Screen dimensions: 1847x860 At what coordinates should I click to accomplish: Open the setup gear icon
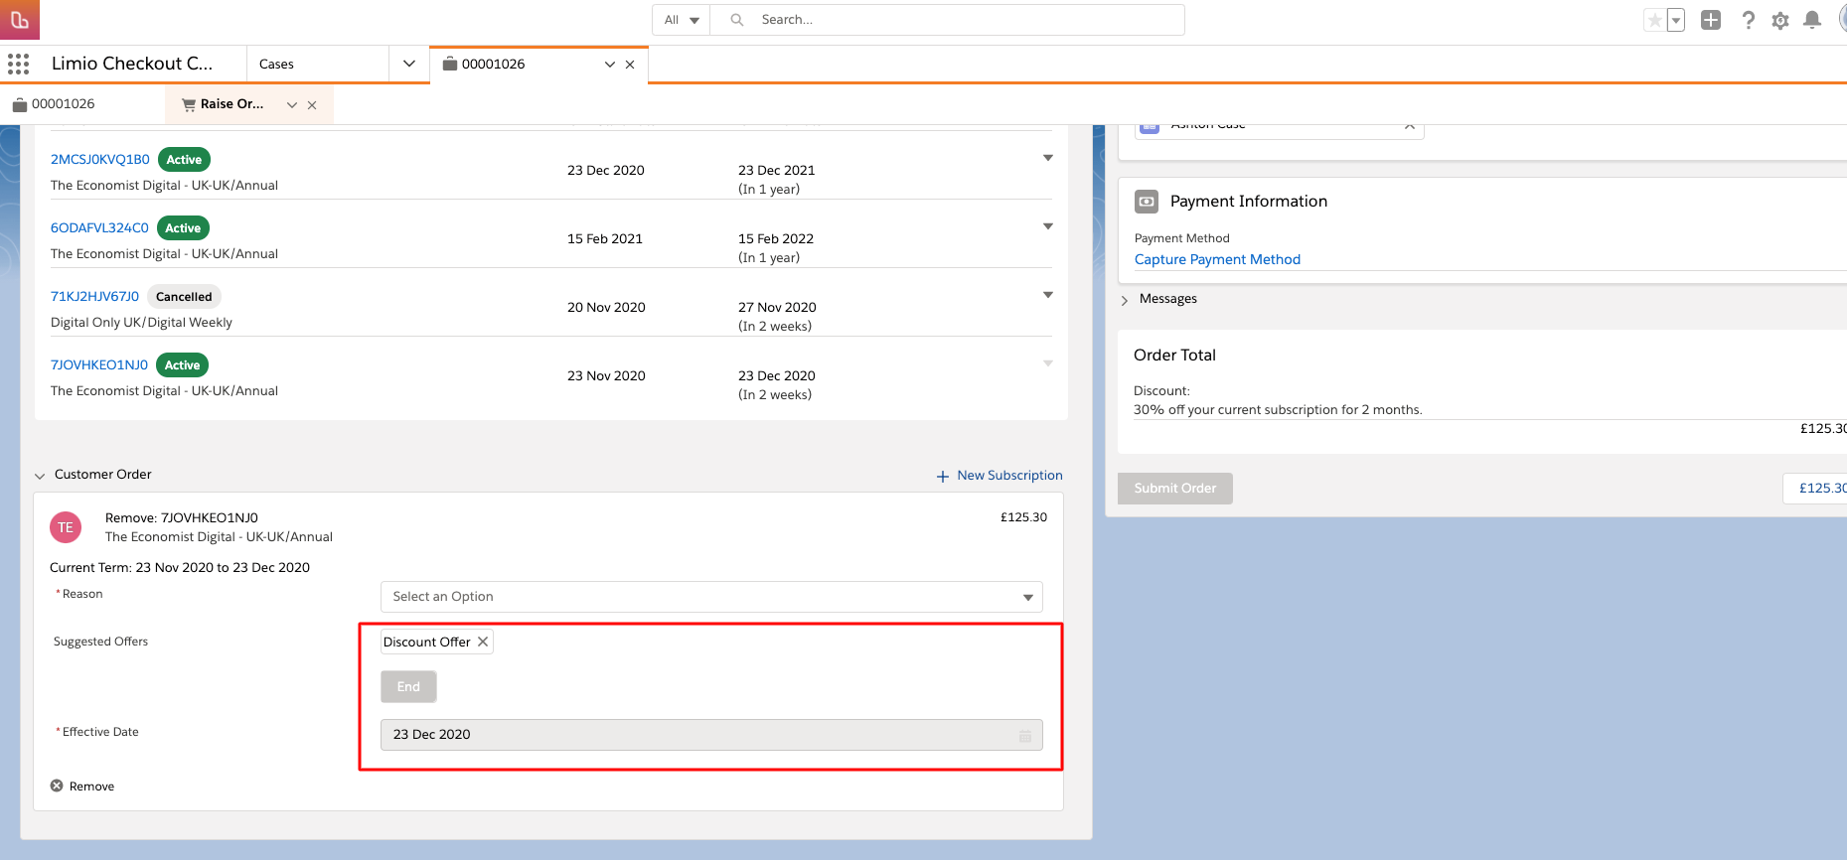(x=1780, y=20)
